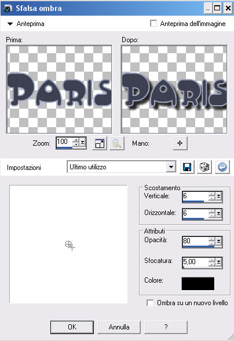Pick shadow color from black Colore swatch
Image resolution: width=234 pixels, height=341 pixels.
(198, 283)
